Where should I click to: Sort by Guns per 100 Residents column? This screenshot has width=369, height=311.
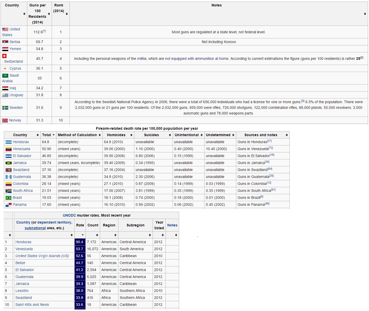pyautogui.click(x=49, y=14)
